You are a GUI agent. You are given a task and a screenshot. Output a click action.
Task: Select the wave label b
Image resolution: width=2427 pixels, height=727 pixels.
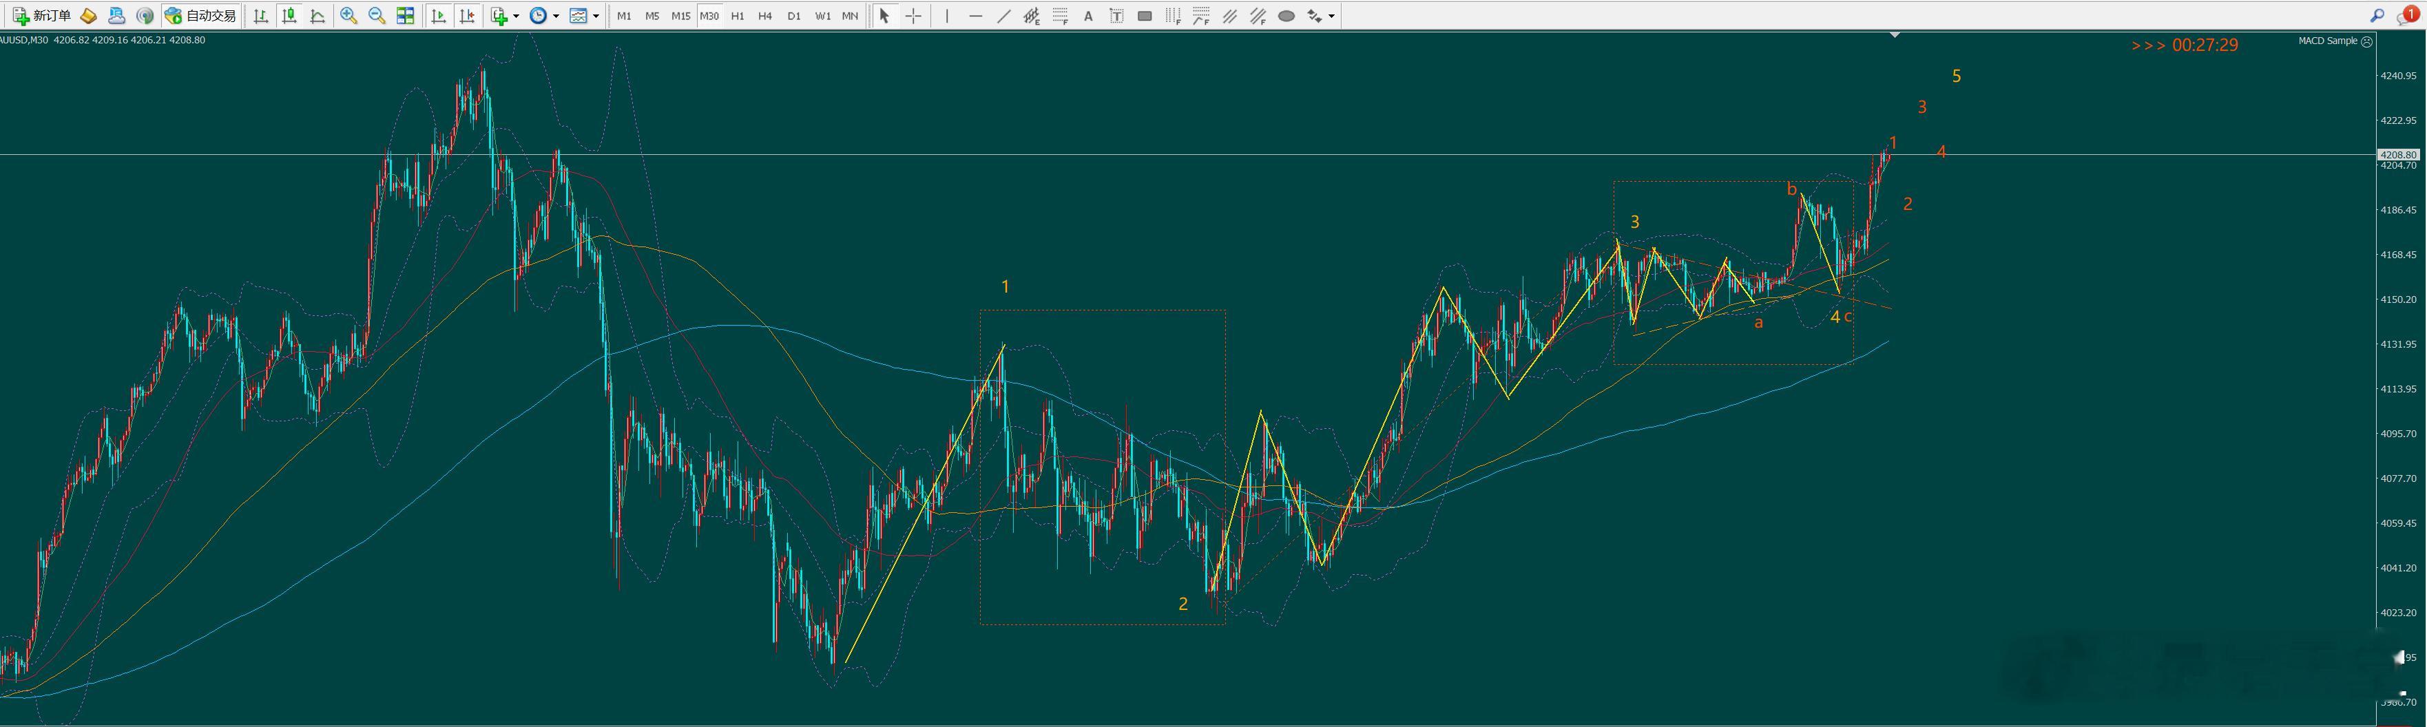[1792, 189]
